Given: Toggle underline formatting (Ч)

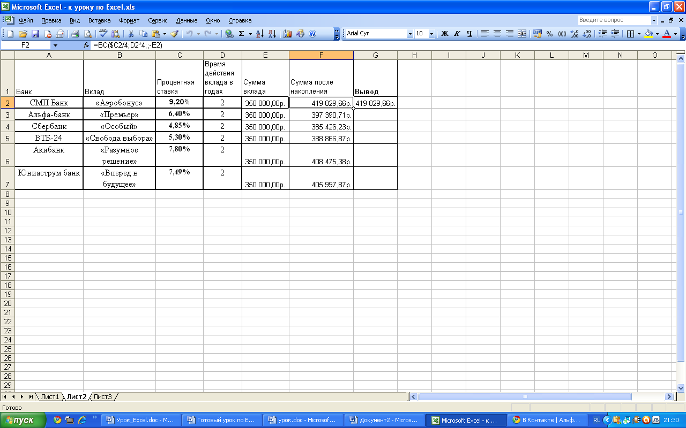Looking at the screenshot, I should click(x=469, y=34).
